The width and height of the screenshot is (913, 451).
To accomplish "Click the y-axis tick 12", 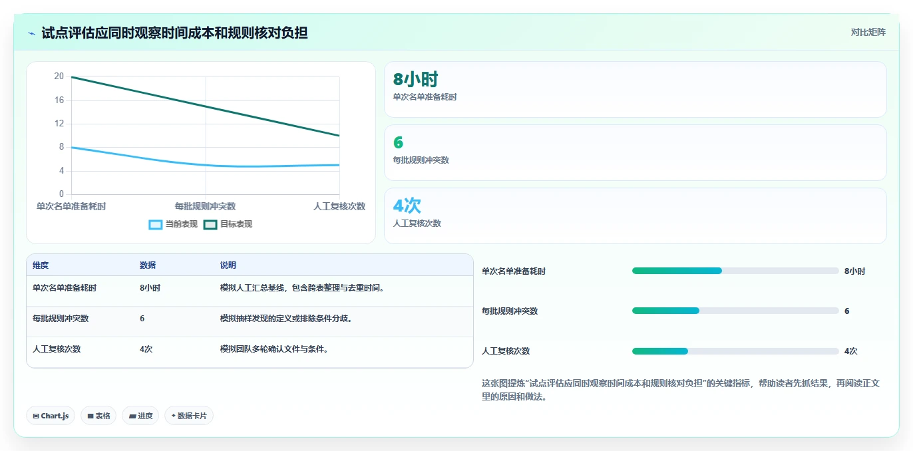I will point(59,124).
